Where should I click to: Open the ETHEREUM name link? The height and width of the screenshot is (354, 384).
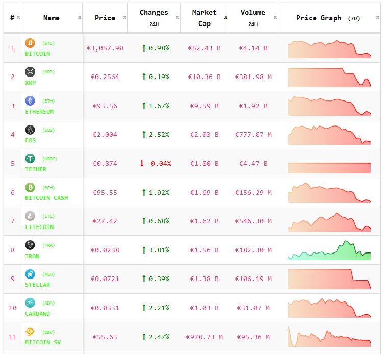point(39,111)
